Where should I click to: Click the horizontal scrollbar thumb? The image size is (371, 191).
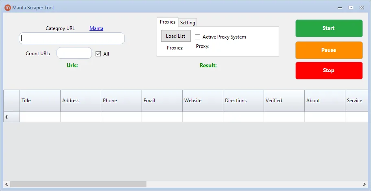point(78,184)
